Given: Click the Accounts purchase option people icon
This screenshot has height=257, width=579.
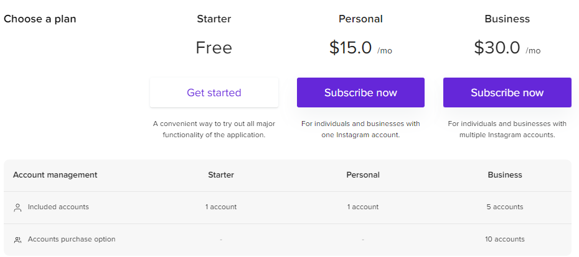Looking at the screenshot, I should (x=17, y=240).
